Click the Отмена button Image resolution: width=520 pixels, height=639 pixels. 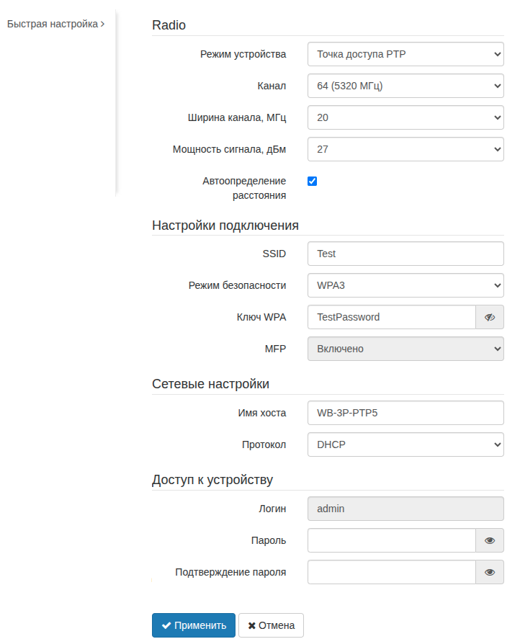pyautogui.click(x=271, y=625)
